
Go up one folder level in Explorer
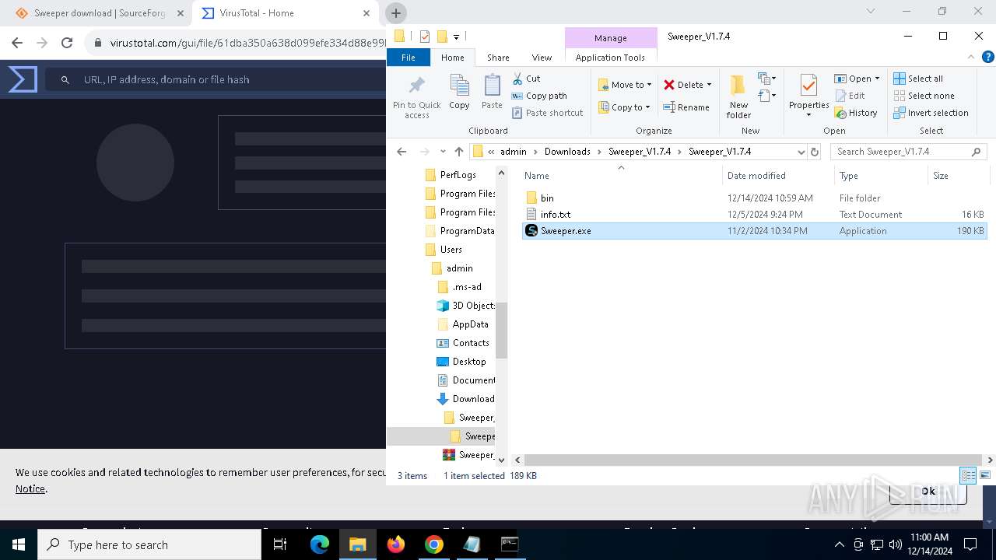(x=459, y=152)
